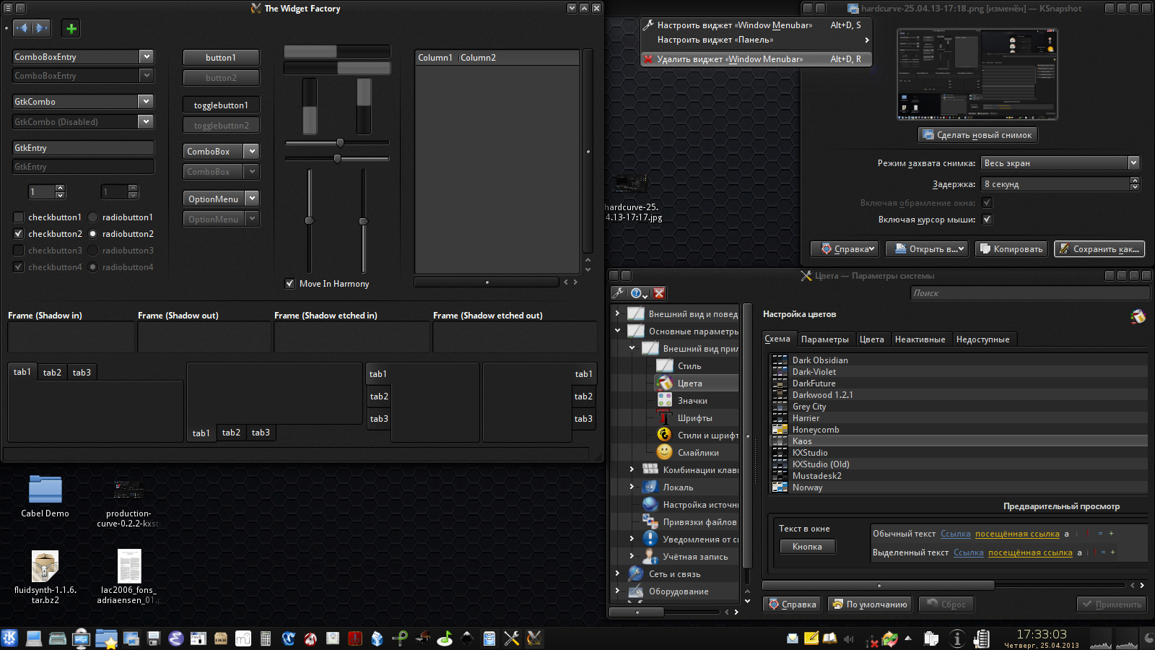Open the Открыть в... dropdown in KSnapshot
This screenshot has width=1155, height=650.
pos(926,249)
